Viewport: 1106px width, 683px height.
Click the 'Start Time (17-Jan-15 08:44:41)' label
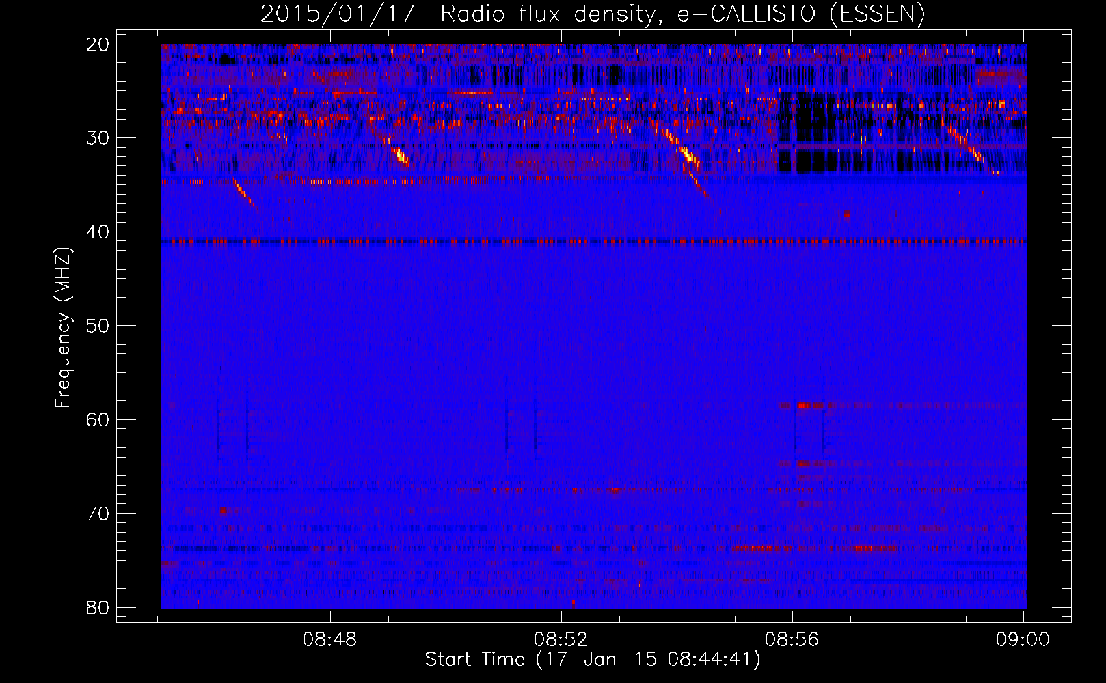[x=593, y=660]
